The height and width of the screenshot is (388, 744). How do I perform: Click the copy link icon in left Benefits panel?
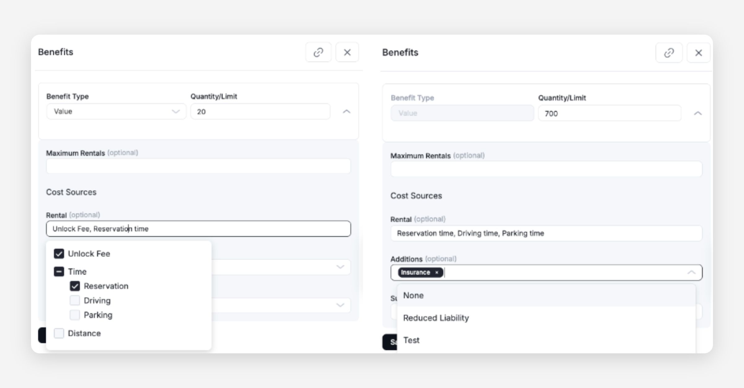click(318, 52)
